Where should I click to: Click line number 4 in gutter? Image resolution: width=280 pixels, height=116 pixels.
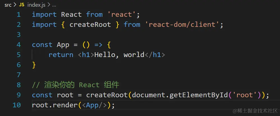(19, 45)
